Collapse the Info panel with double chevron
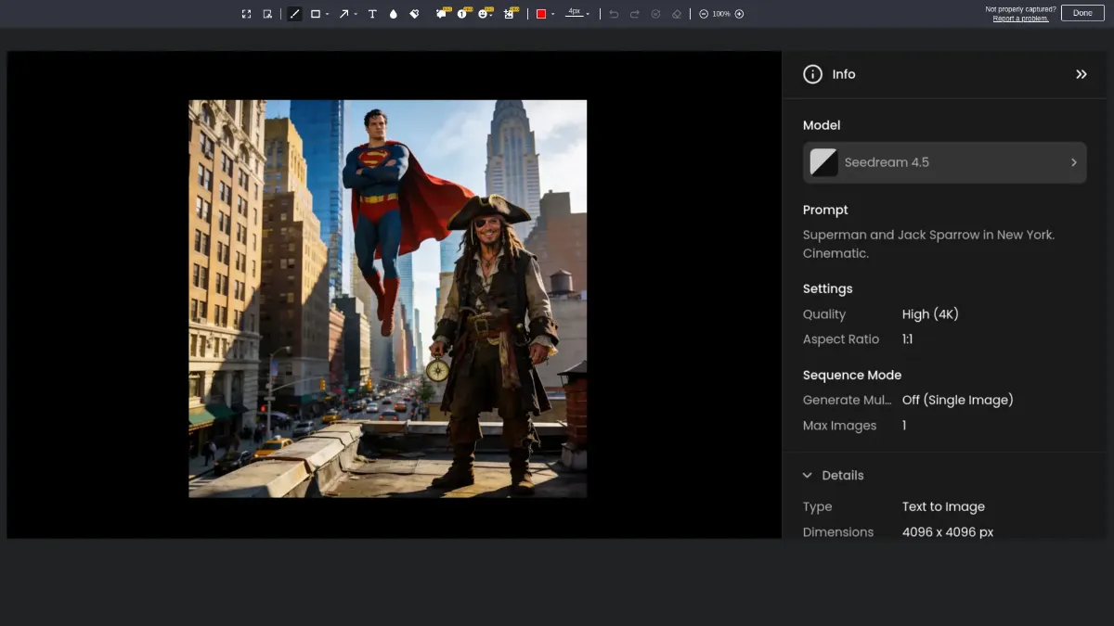 [1082, 74]
